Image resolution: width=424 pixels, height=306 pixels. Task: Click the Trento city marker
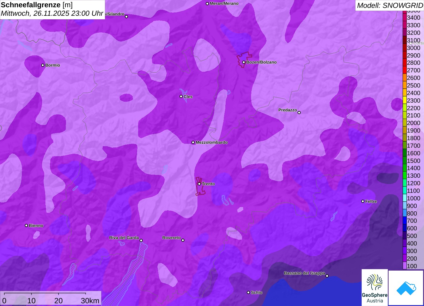tap(199, 184)
